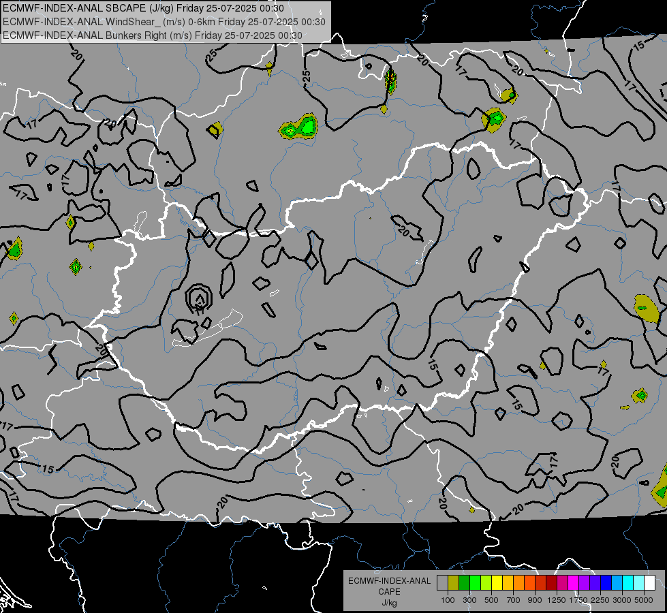Select the dark maroon red legend swatch
667x613 pixels.
coord(552,583)
